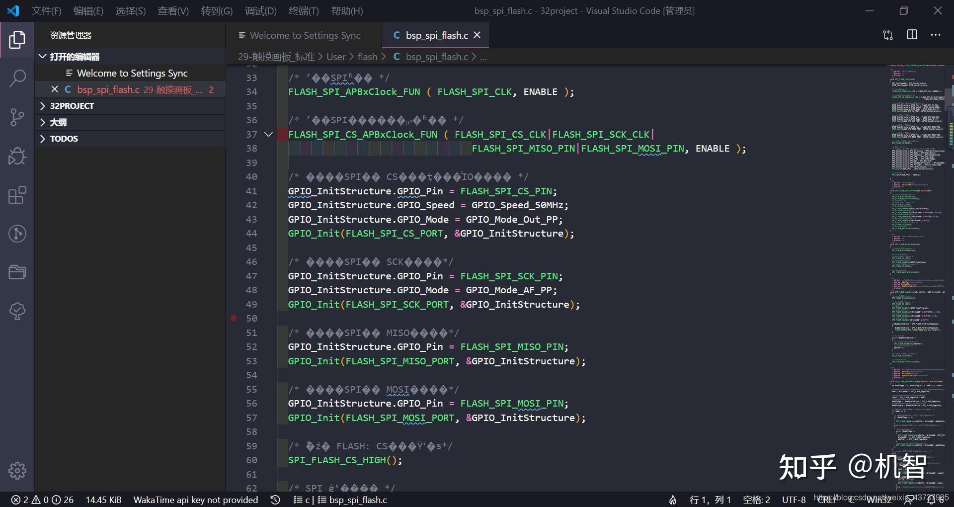The image size is (954, 507).
Task: Click the flash breadcrumb item
Action: [x=368, y=57]
